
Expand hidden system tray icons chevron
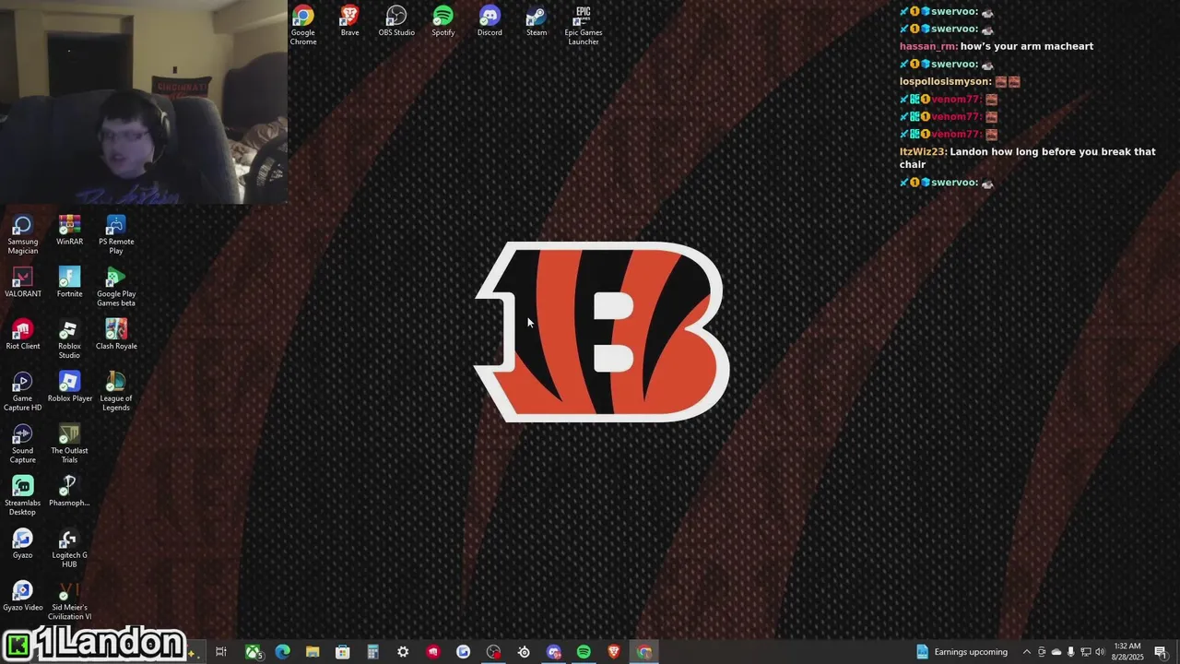click(1027, 652)
